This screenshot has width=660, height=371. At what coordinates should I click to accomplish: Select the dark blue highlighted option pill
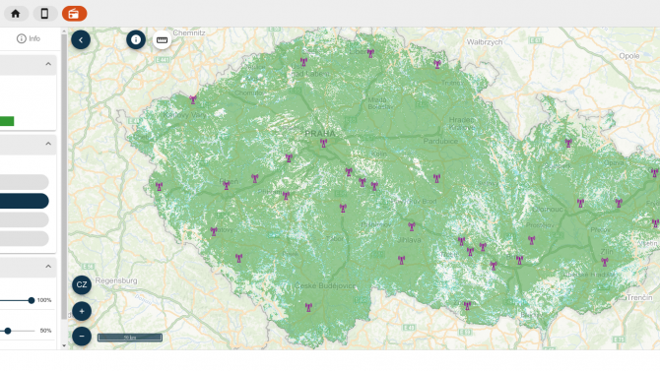(24, 201)
